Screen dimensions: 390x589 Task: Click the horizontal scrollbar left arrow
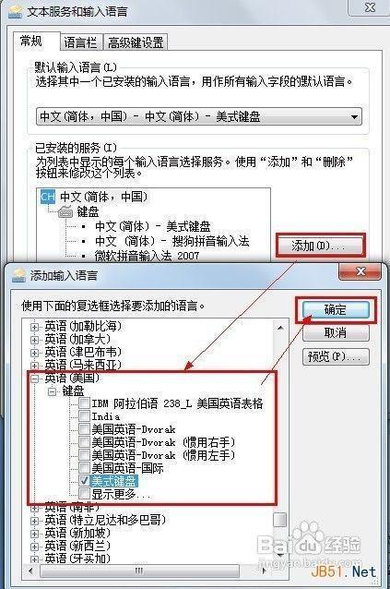[x=30, y=571]
